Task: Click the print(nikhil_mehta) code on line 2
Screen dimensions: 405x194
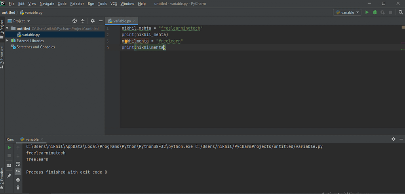Action: pos(145,34)
